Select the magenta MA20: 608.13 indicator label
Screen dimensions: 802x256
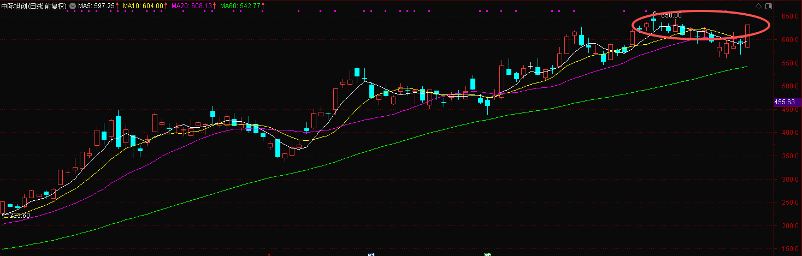pos(192,5)
